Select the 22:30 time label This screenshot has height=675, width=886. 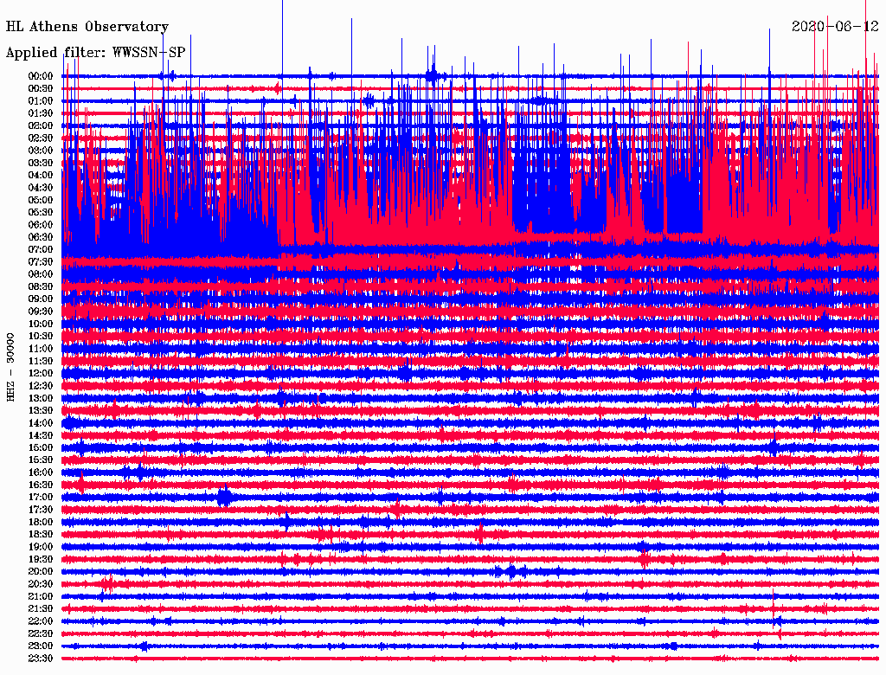click(41, 633)
